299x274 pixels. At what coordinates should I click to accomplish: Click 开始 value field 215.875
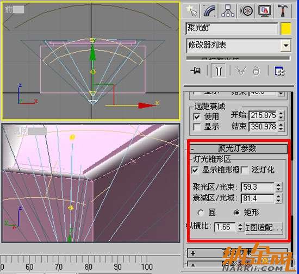tap(263, 115)
